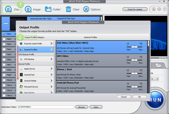
Task: Check the Title3 checkbox
Action: [x=4, y=44]
